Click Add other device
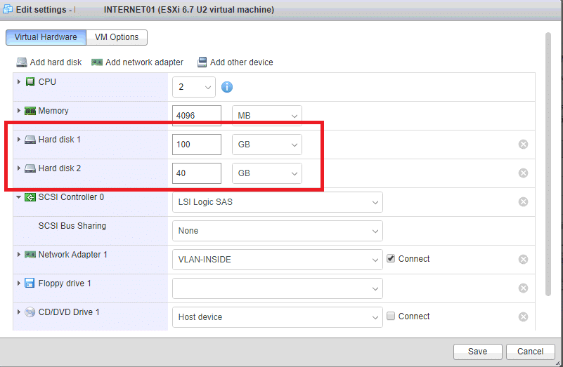Screen dimensions: 563x367 tap(235, 62)
